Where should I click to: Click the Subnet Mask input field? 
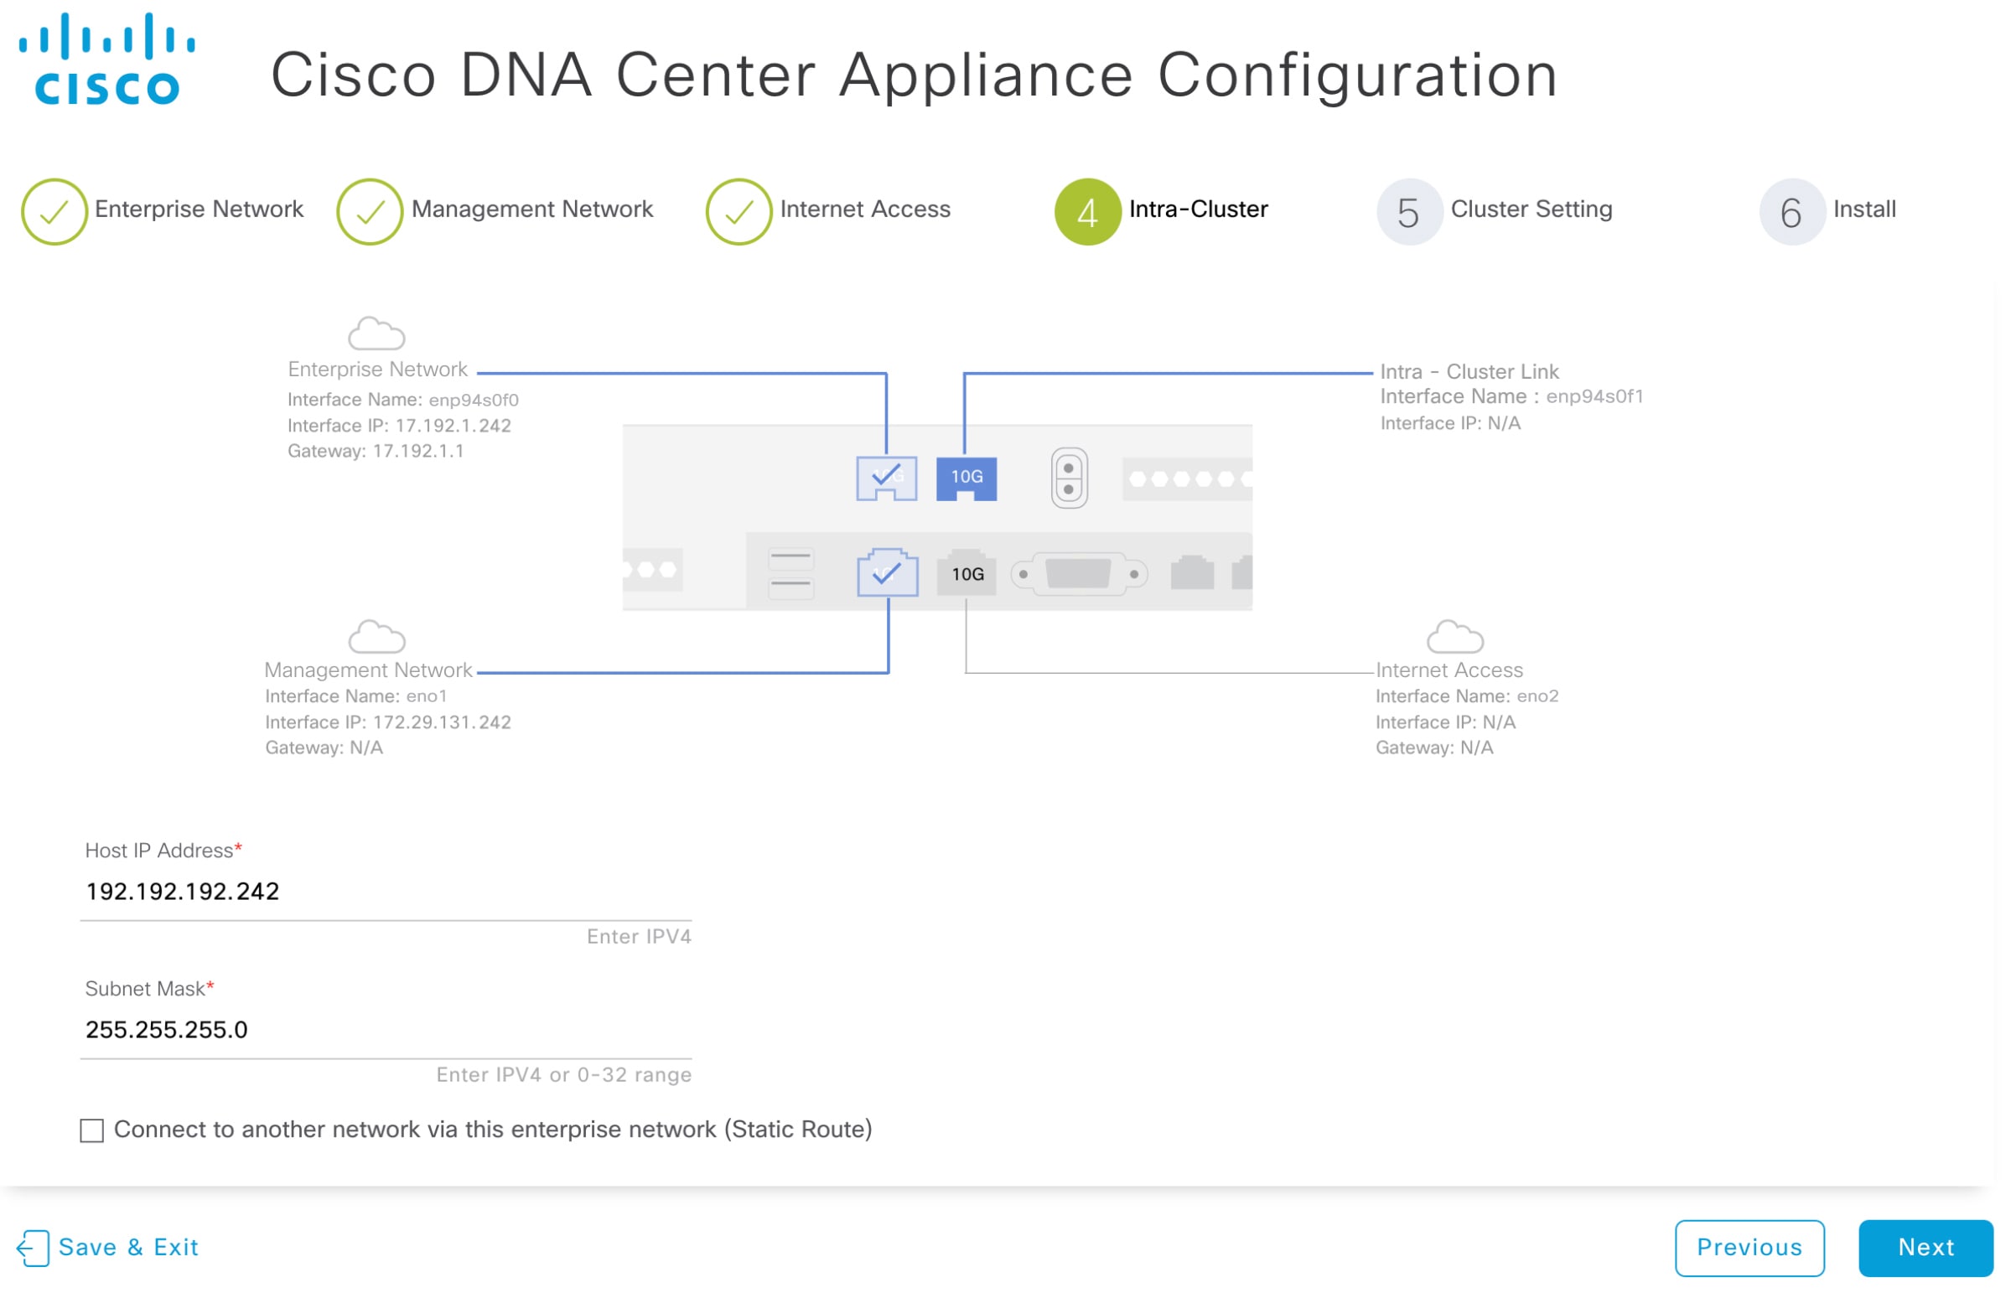[x=386, y=1031]
